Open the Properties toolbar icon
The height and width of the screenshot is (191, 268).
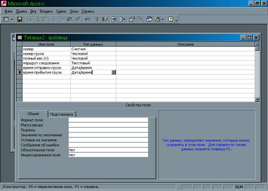[132, 19]
